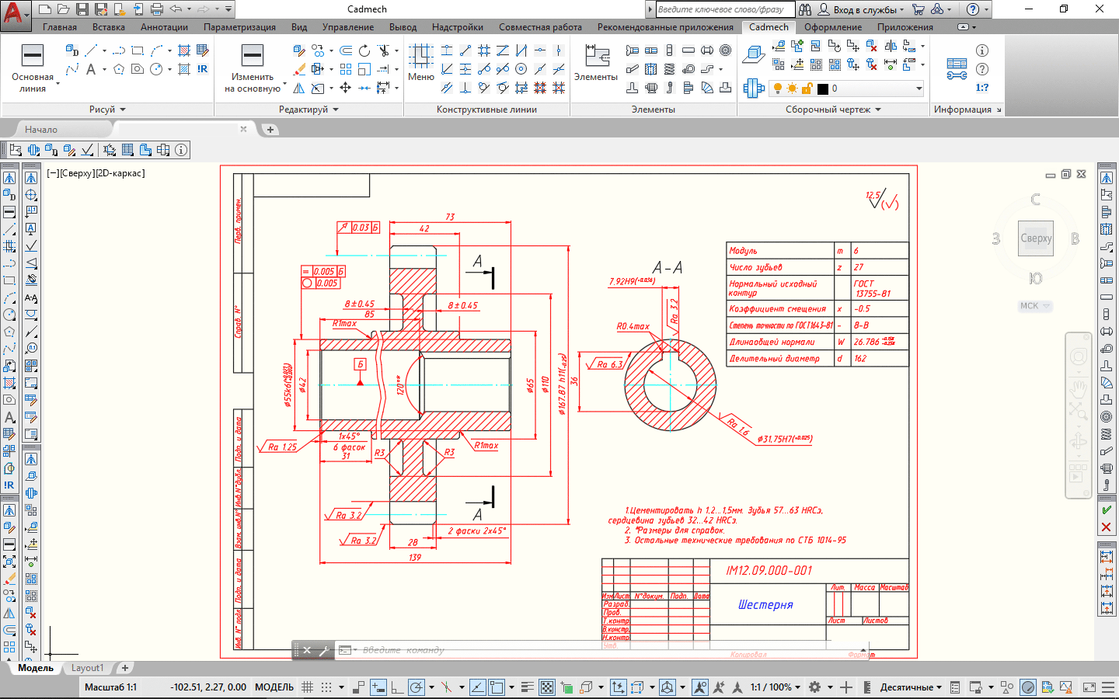Toggle ortho mode in status bar
Screen dimensions: 1119x699
tap(396, 687)
